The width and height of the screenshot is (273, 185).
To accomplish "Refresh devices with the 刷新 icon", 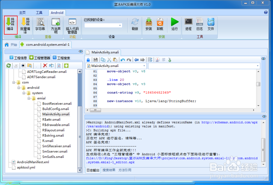I will tap(135, 24).
